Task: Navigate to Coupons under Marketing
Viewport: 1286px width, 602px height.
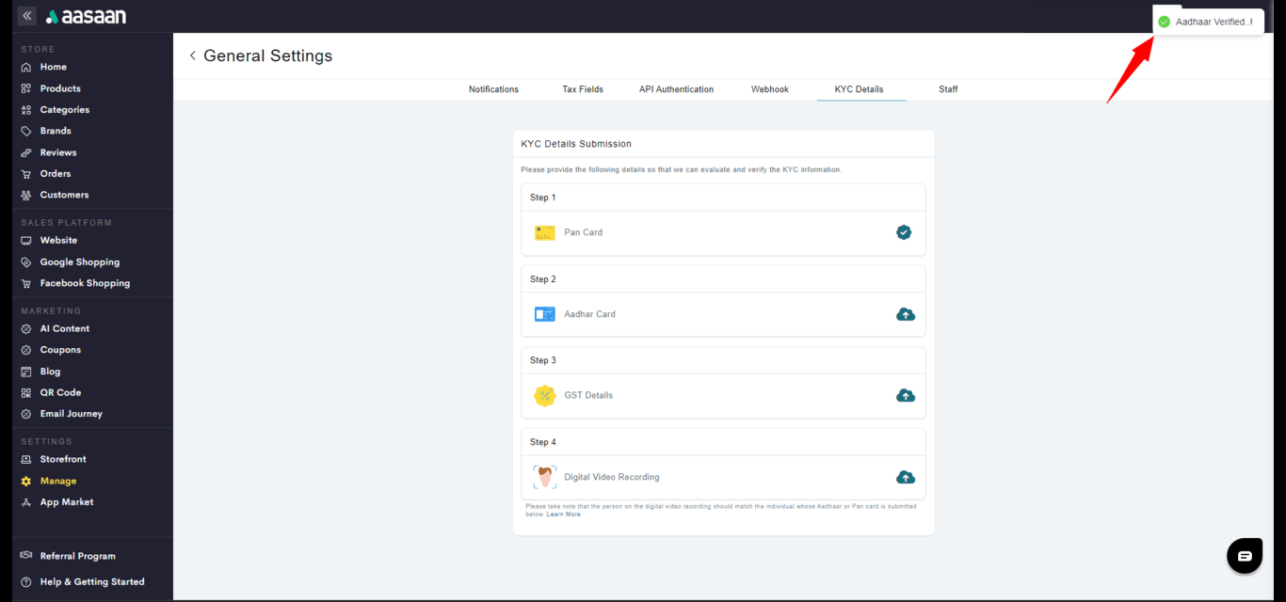Action: pyautogui.click(x=60, y=350)
